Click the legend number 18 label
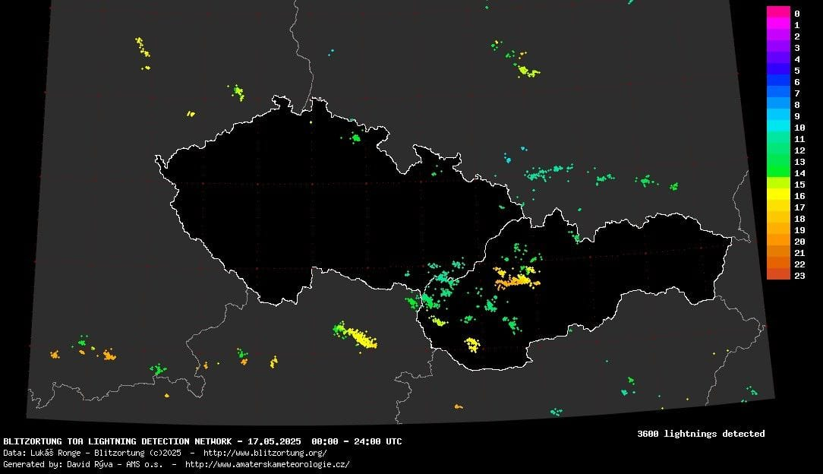This screenshot has height=474, width=823. point(799,219)
